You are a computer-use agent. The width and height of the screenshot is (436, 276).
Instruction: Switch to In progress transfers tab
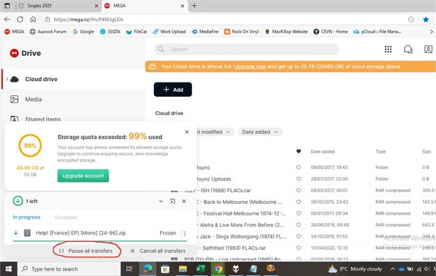pyautogui.click(x=27, y=217)
